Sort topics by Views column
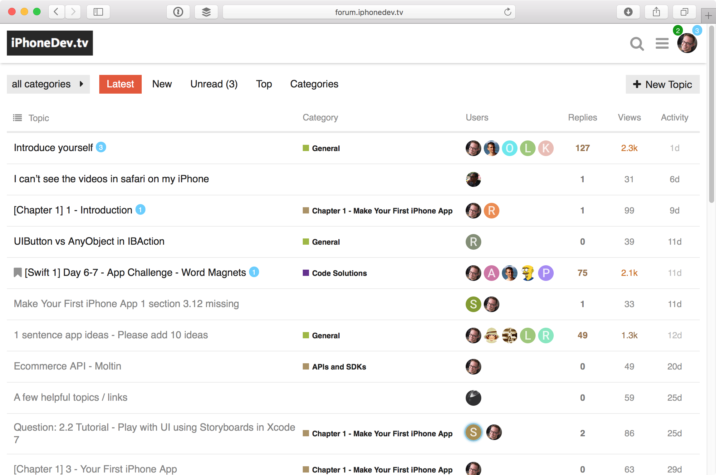The image size is (716, 475). (629, 117)
